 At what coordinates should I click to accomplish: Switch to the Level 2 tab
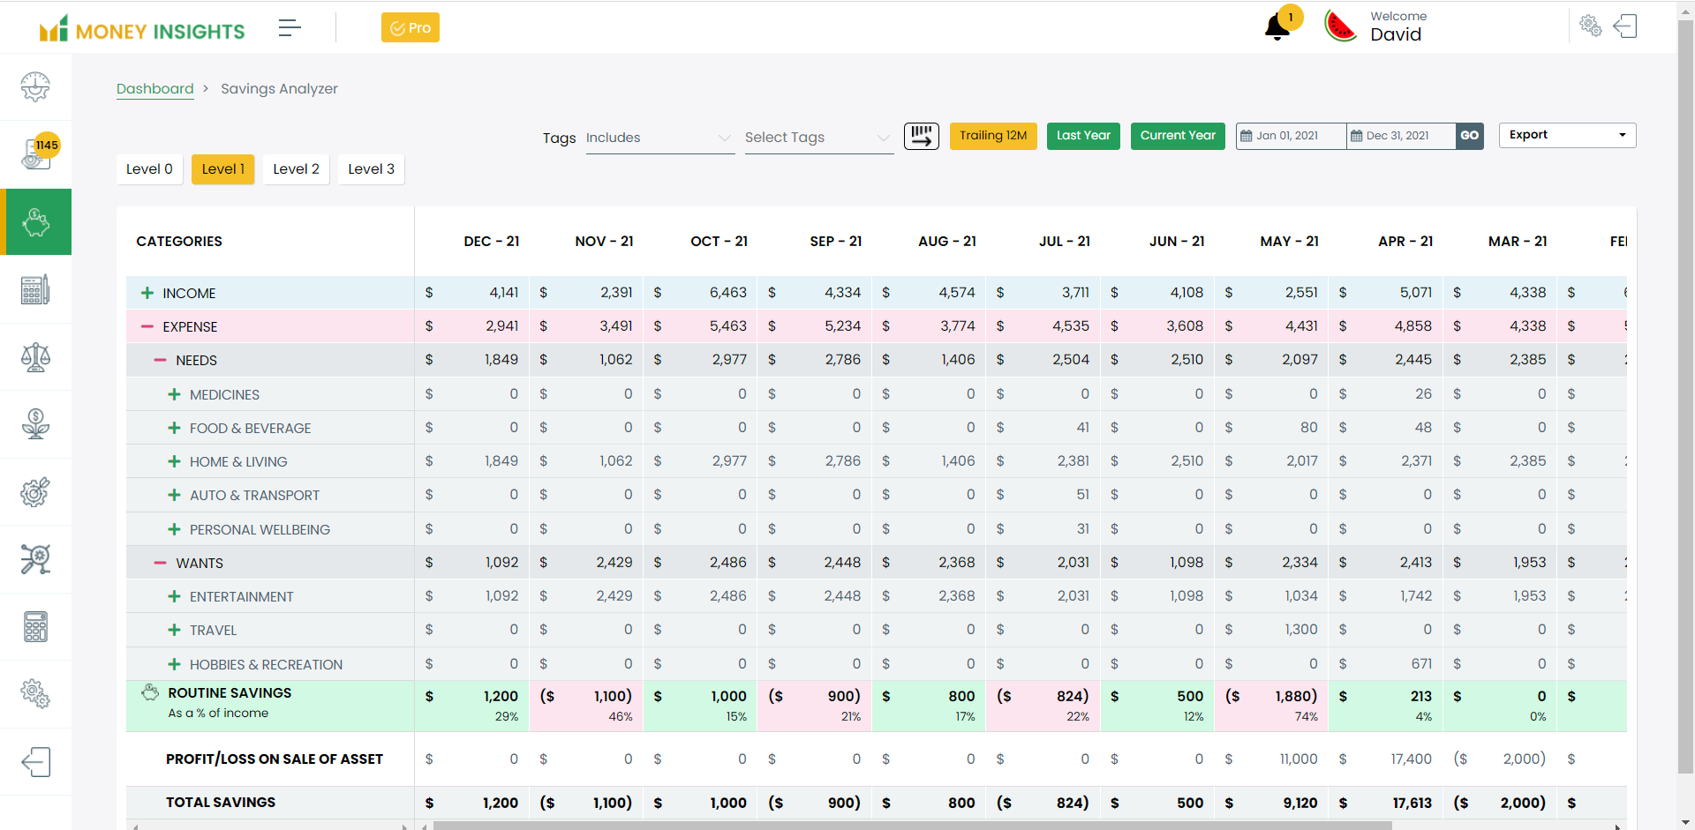tap(296, 169)
